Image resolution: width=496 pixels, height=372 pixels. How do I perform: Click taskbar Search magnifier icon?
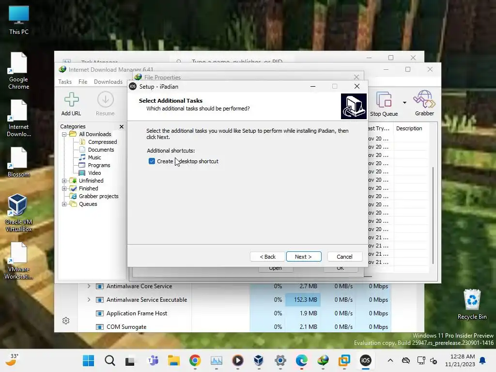[x=110, y=360]
